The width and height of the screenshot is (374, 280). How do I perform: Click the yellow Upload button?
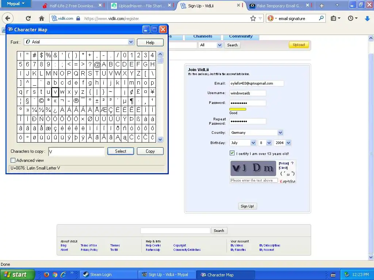coord(299,45)
